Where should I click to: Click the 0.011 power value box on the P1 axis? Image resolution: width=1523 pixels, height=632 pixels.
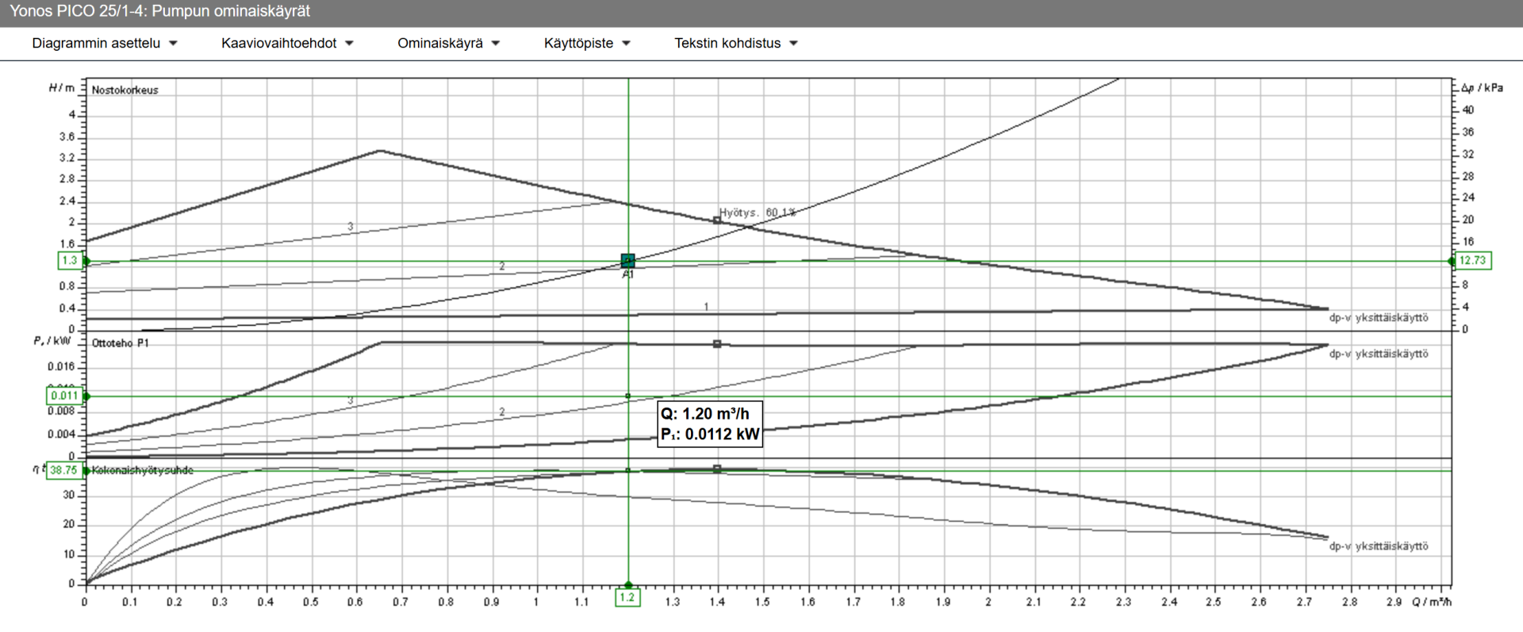coord(64,396)
